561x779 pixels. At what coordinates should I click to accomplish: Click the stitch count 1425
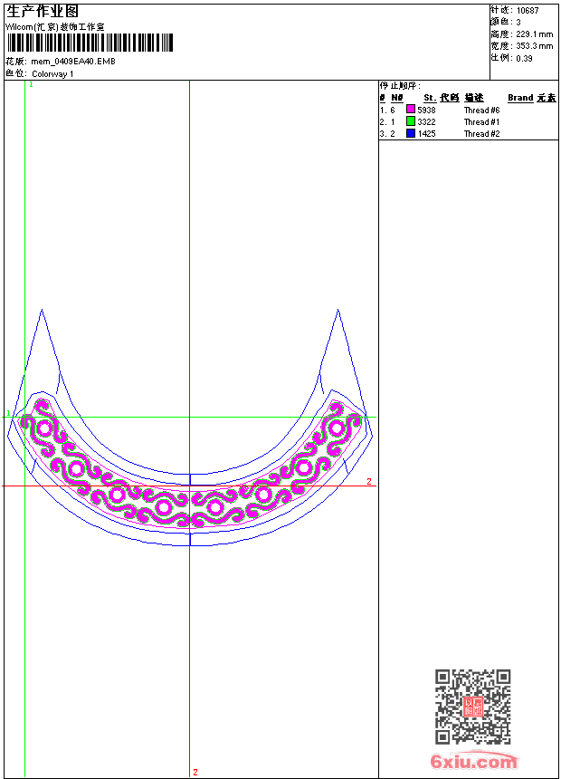[426, 134]
